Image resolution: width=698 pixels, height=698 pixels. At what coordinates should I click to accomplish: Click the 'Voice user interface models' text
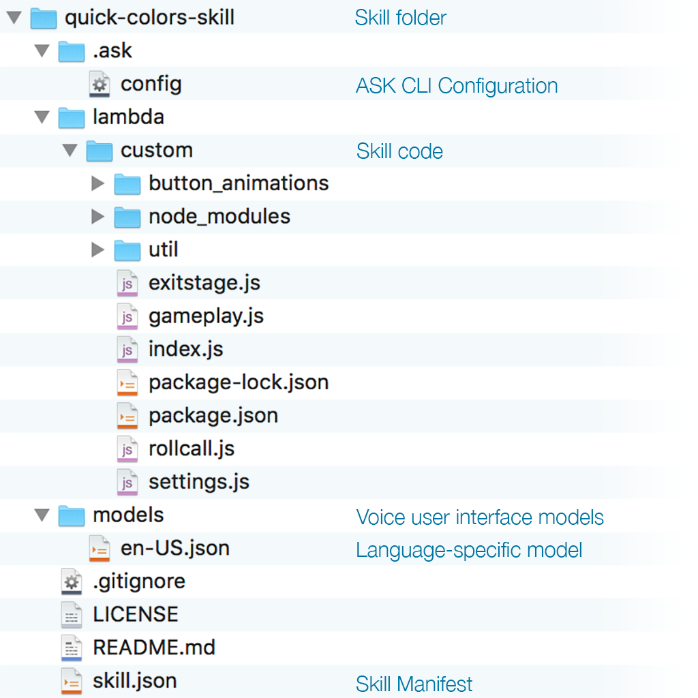tap(480, 518)
